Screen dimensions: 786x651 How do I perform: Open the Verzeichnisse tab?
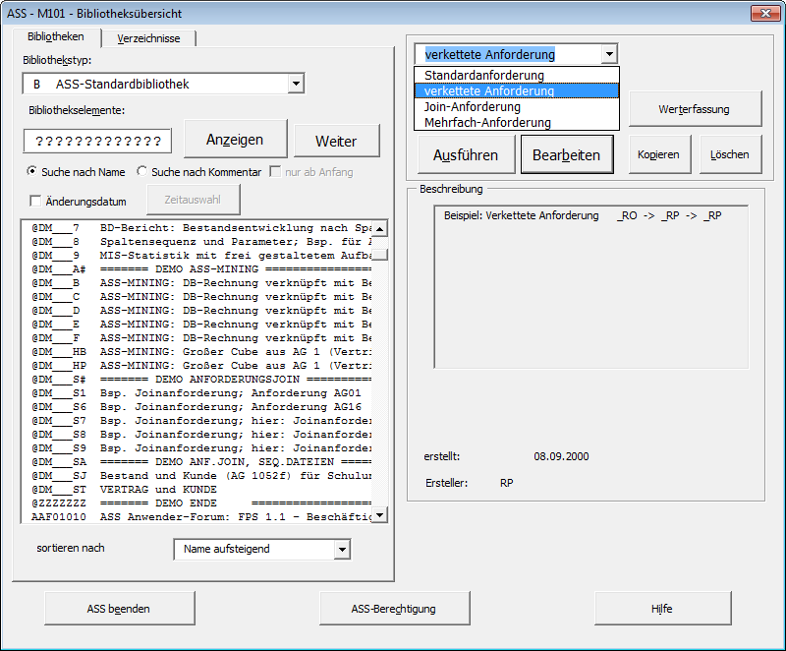[148, 38]
